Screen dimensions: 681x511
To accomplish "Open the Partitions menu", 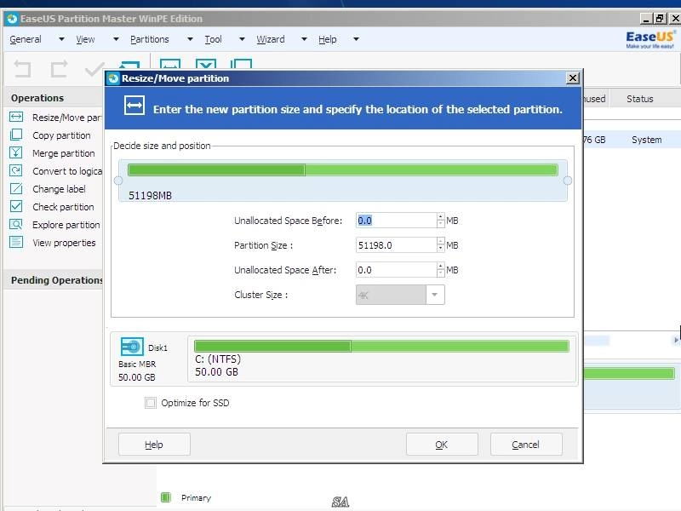I will pos(150,39).
